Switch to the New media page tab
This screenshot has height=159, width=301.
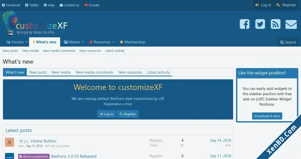pos(61,72)
